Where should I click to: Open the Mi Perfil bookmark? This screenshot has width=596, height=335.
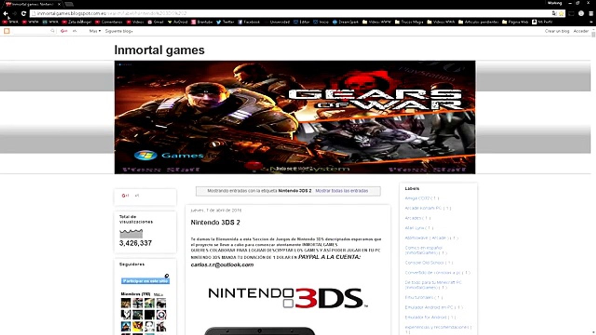click(x=542, y=22)
